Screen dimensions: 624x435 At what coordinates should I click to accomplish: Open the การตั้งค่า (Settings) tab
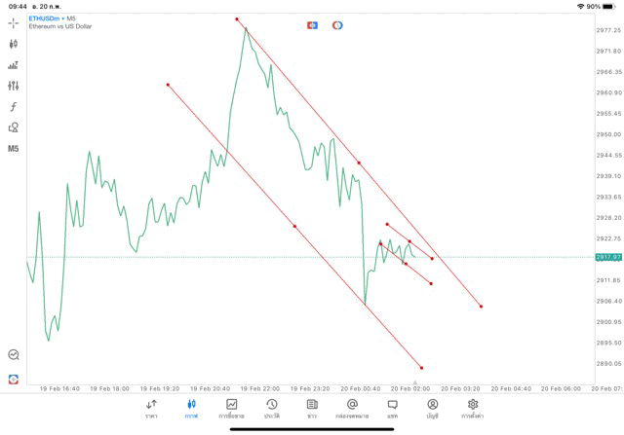coord(473,408)
